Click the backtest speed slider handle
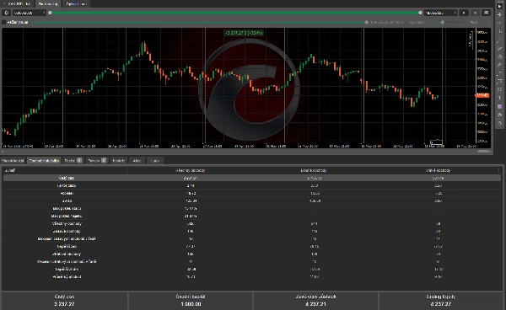Image resolution: width=506 pixels, height=310 pixels. (x=443, y=22)
